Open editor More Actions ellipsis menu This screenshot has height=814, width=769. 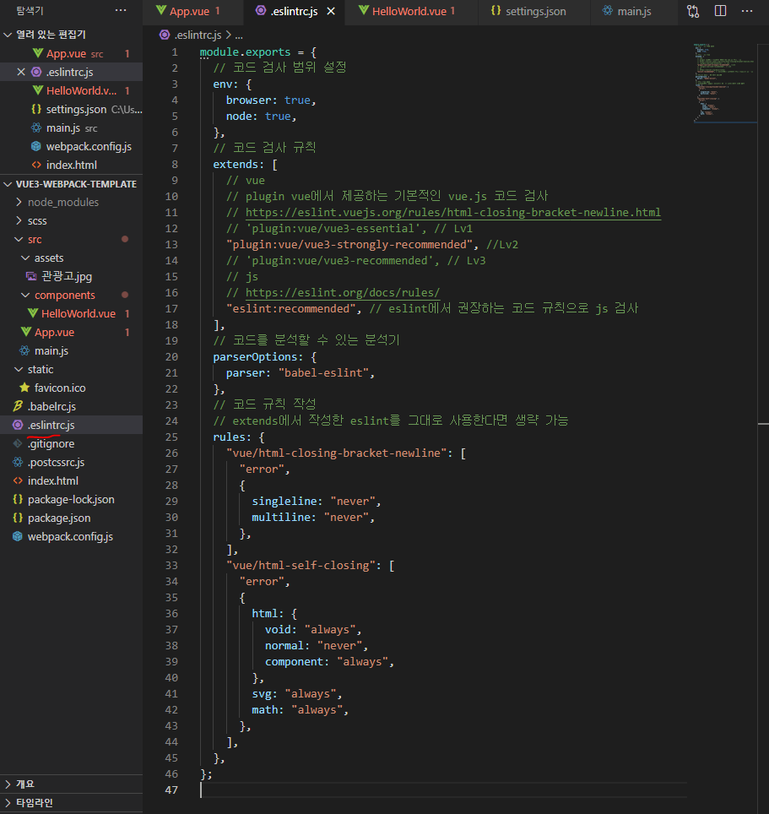(747, 11)
